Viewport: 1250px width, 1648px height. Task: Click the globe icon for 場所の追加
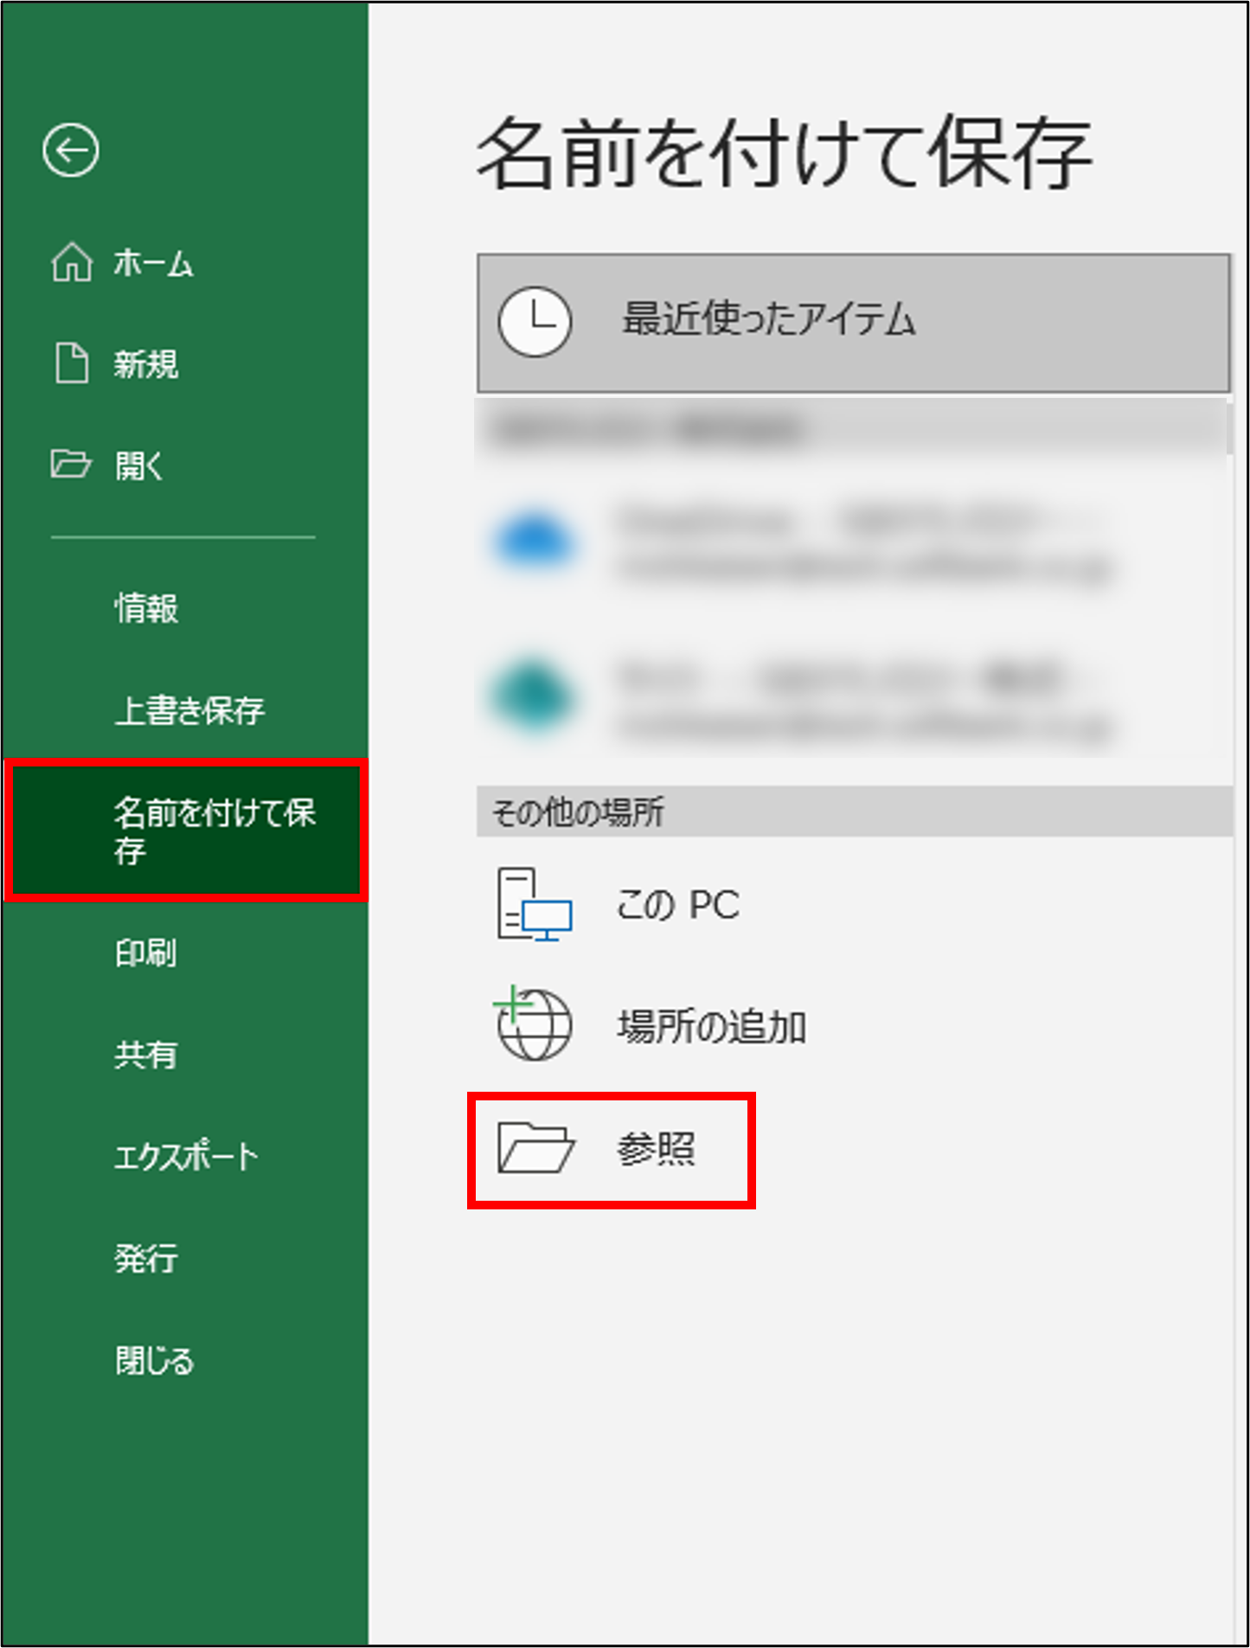click(533, 1023)
